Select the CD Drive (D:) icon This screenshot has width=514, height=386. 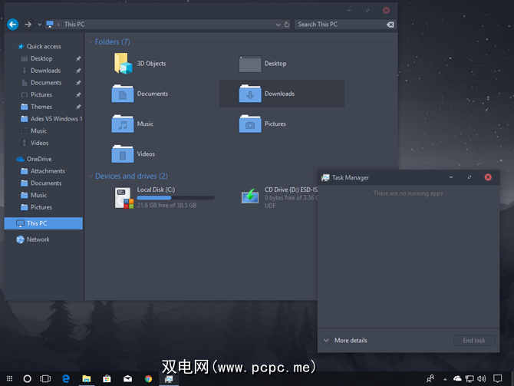coord(250,196)
